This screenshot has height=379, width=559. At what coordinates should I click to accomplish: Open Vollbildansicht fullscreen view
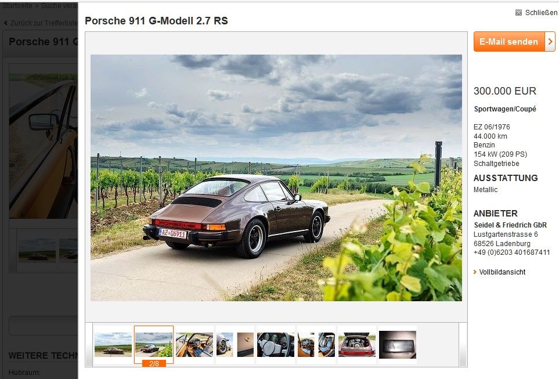[502, 272]
